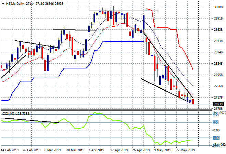
Task: Click the CCI(40) indicator label
Action: click(x=8, y=114)
